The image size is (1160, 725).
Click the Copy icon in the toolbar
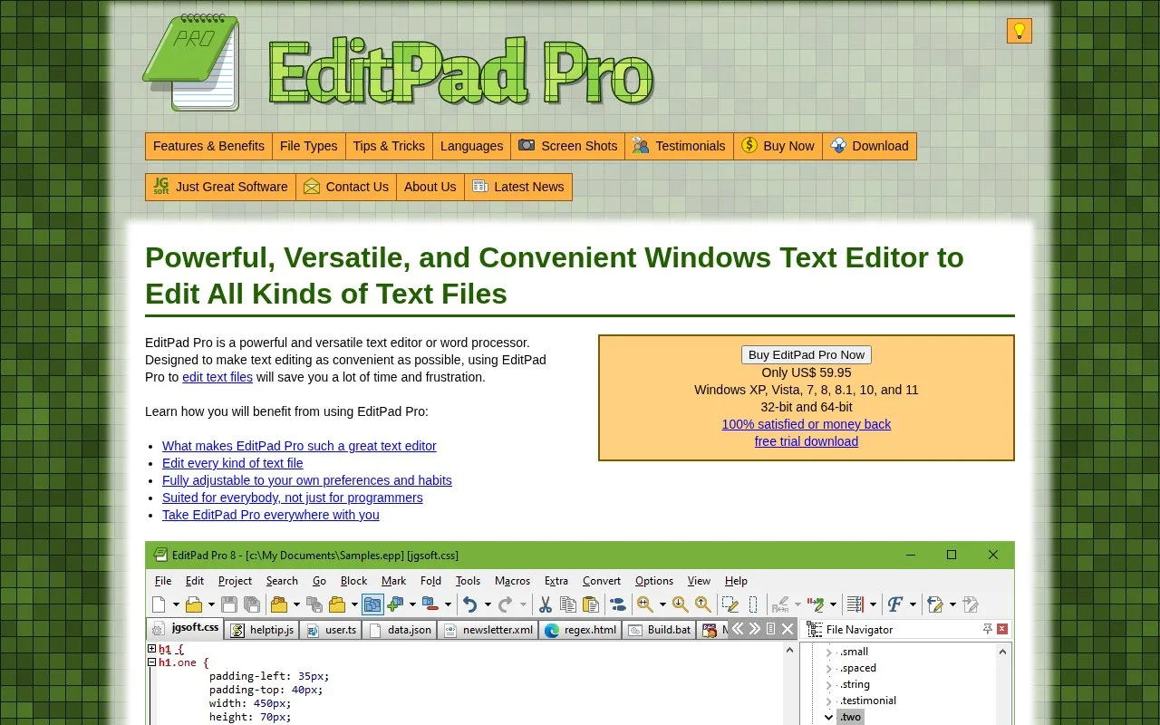tap(568, 604)
